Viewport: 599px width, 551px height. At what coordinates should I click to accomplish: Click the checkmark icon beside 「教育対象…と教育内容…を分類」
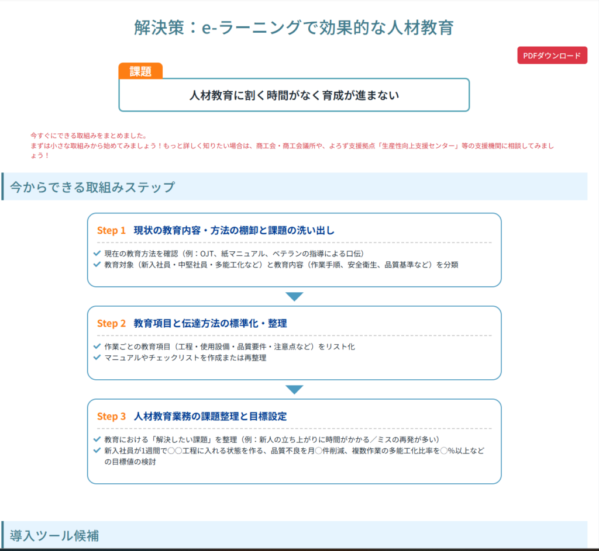click(97, 264)
